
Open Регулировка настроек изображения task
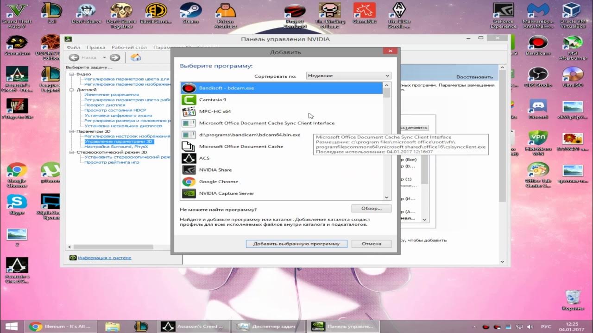pyautogui.click(x=127, y=136)
